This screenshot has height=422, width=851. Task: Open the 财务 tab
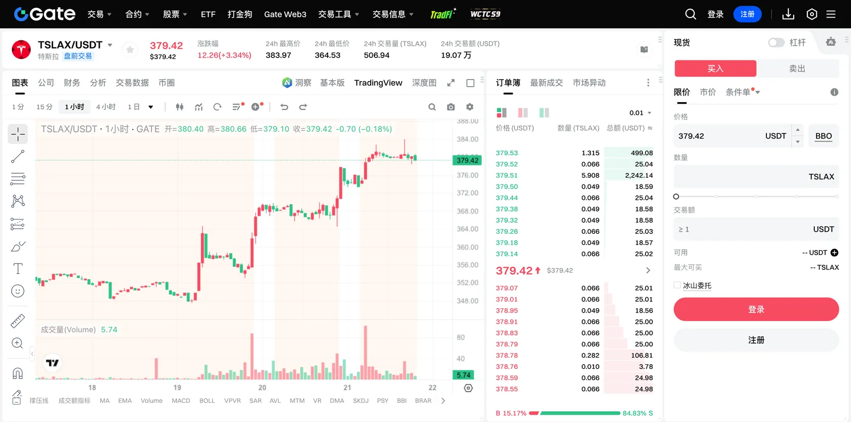[x=72, y=83]
